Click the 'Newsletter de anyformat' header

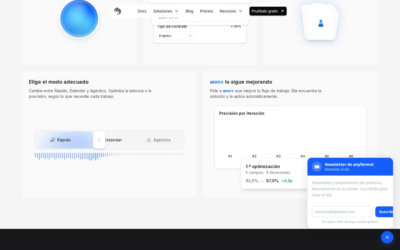[x=349, y=164]
